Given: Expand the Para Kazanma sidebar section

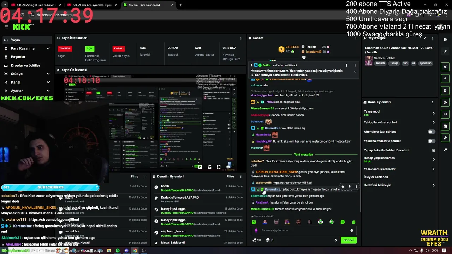Looking at the screenshot, I should 26,48.
